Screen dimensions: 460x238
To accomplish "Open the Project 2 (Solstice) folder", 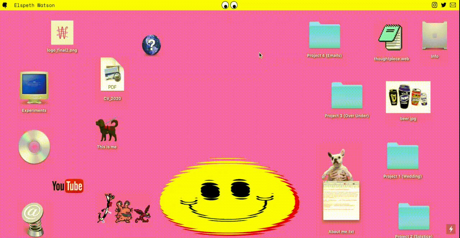I will [414, 216].
